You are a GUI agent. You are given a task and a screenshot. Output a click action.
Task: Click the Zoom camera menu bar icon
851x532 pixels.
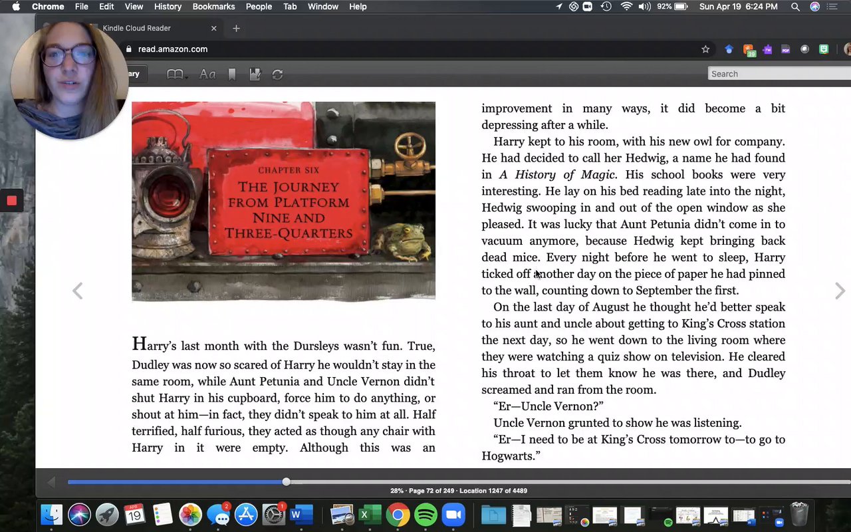click(588, 7)
